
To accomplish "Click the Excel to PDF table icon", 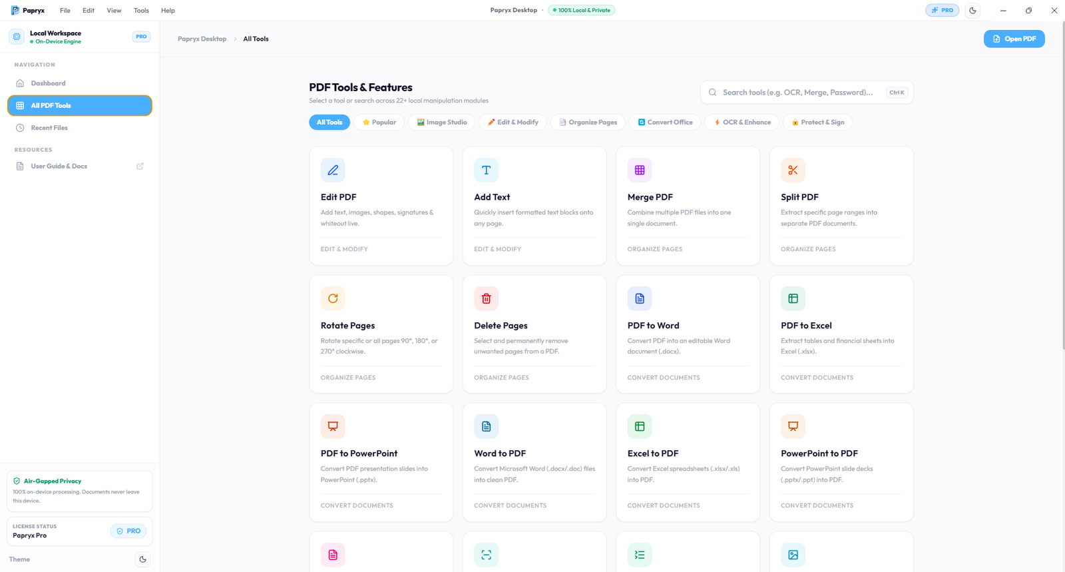I will [640, 426].
